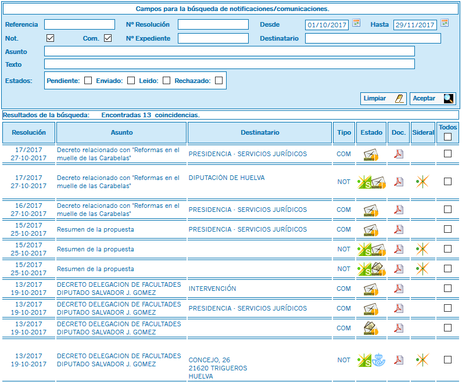The width and height of the screenshot is (462, 382).
Task: Open PDF for CONCEJO, 26 TRIGUEROS row
Action: click(x=399, y=360)
